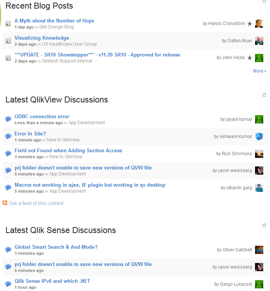Open 'Global Smart Search & And-Mode?' discussion
This screenshot has width=270, height=291.
pyautogui.click(x=56, y=247)
